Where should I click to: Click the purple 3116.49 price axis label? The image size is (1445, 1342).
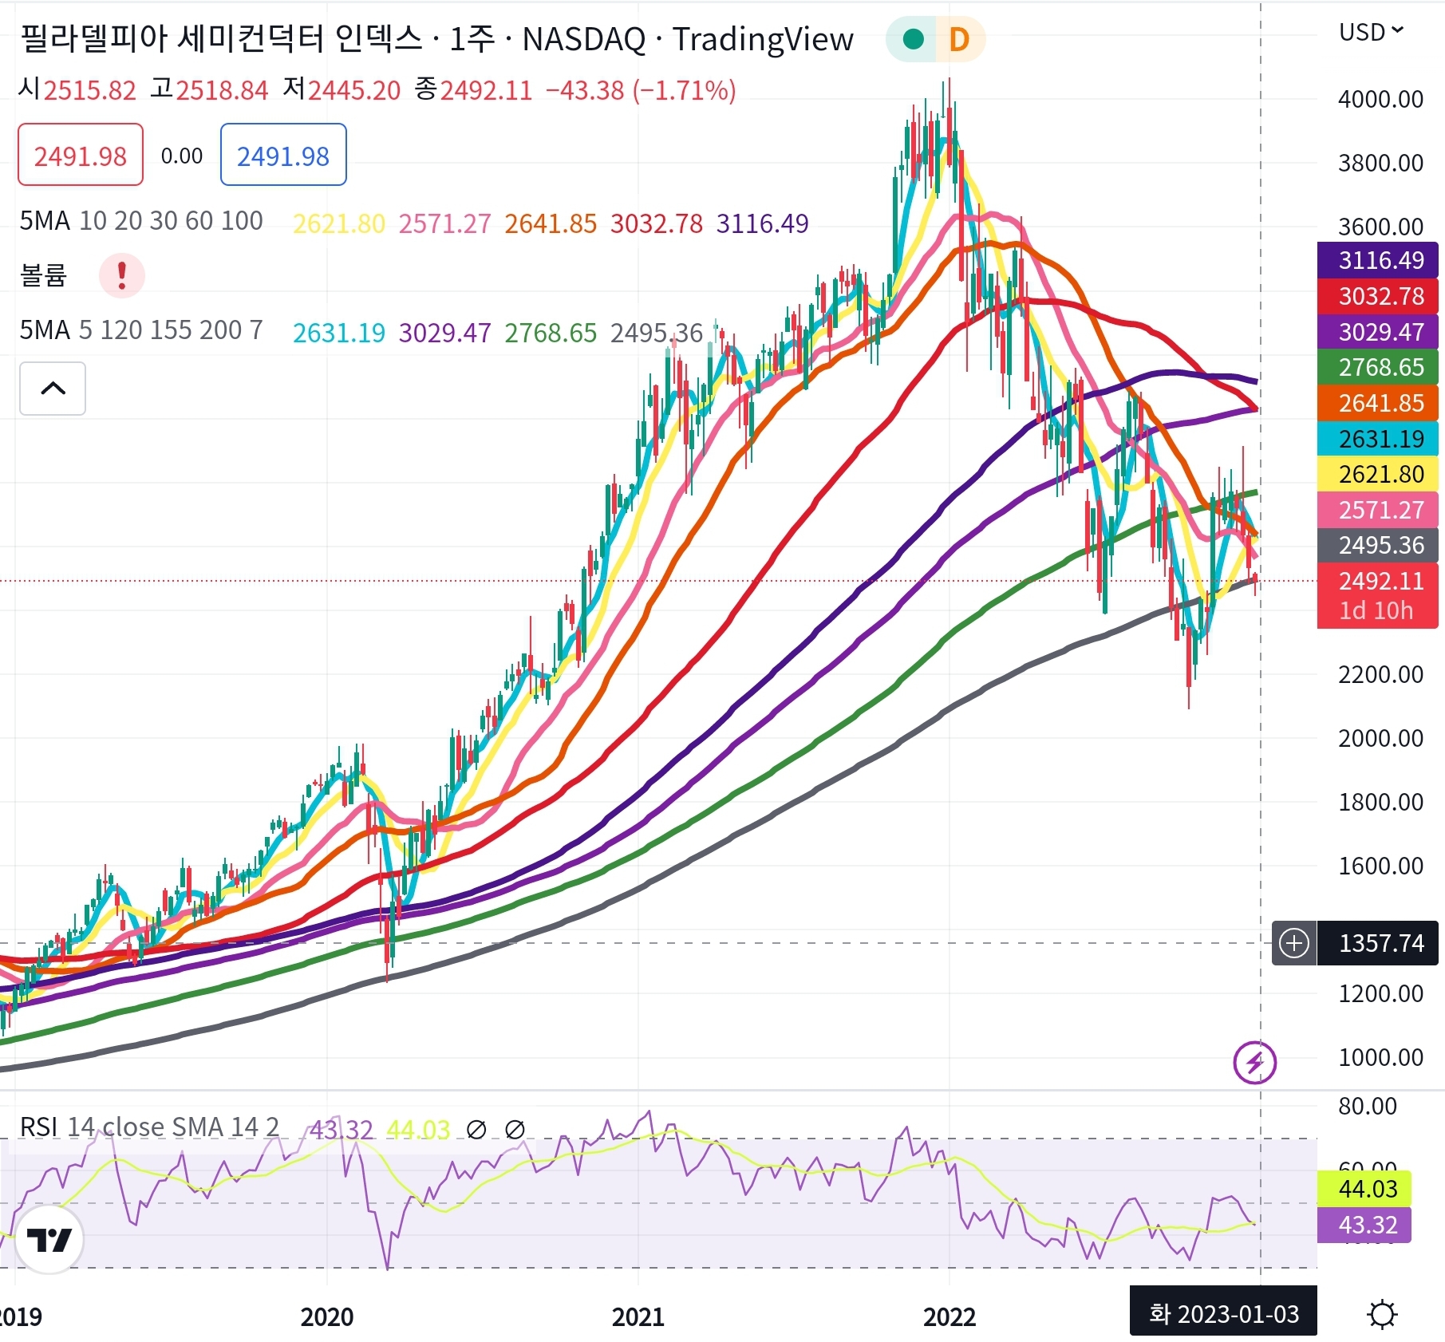click(1378, 260)
